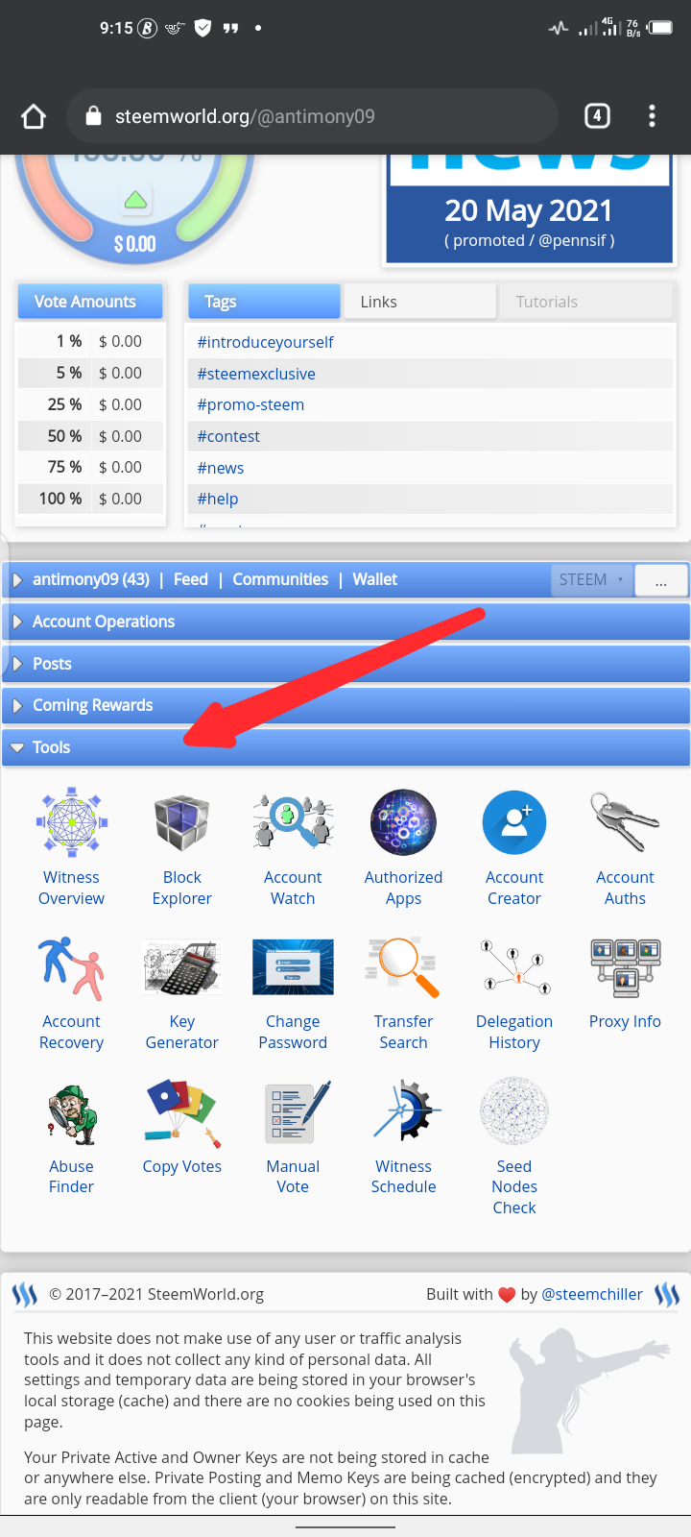Open the Witness Schedule tool
The image size is (691, 1537).
click(404, 1137)
